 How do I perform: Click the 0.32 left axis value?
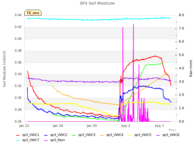[x=18, y=86]
